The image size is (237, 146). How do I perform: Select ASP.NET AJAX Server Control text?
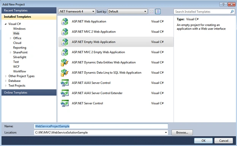(91, 83)
